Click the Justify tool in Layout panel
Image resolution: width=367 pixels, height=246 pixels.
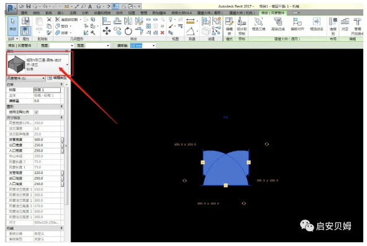click(x=345, y=24)
